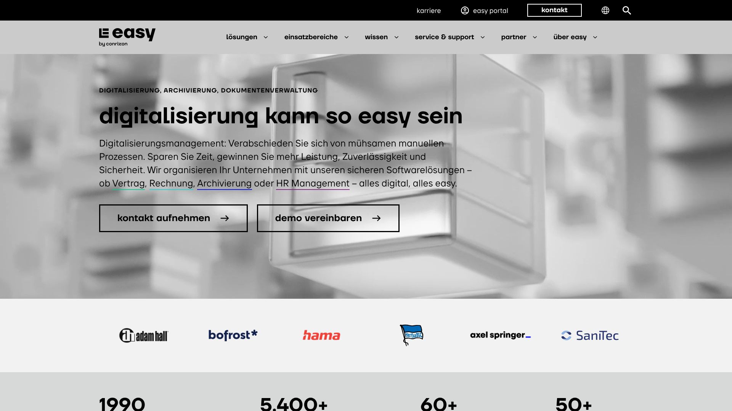This screenshot has height=411, width=732.
Task: Follow the HR Management link
Action: (313, 183)
